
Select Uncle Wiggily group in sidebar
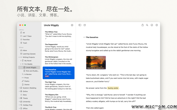tap(29, 68)
